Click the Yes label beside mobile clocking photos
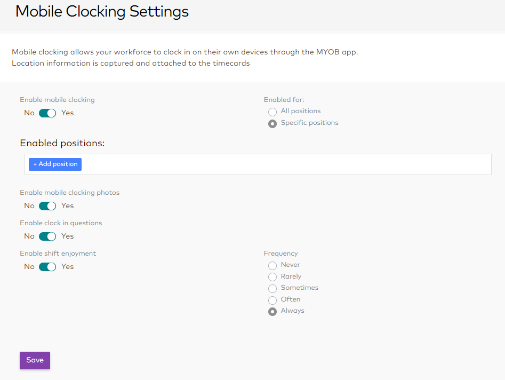 coord(67,205)
